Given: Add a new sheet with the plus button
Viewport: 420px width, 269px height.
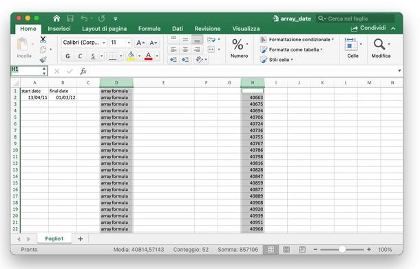Looking at the screenshot, I should 80,239.
